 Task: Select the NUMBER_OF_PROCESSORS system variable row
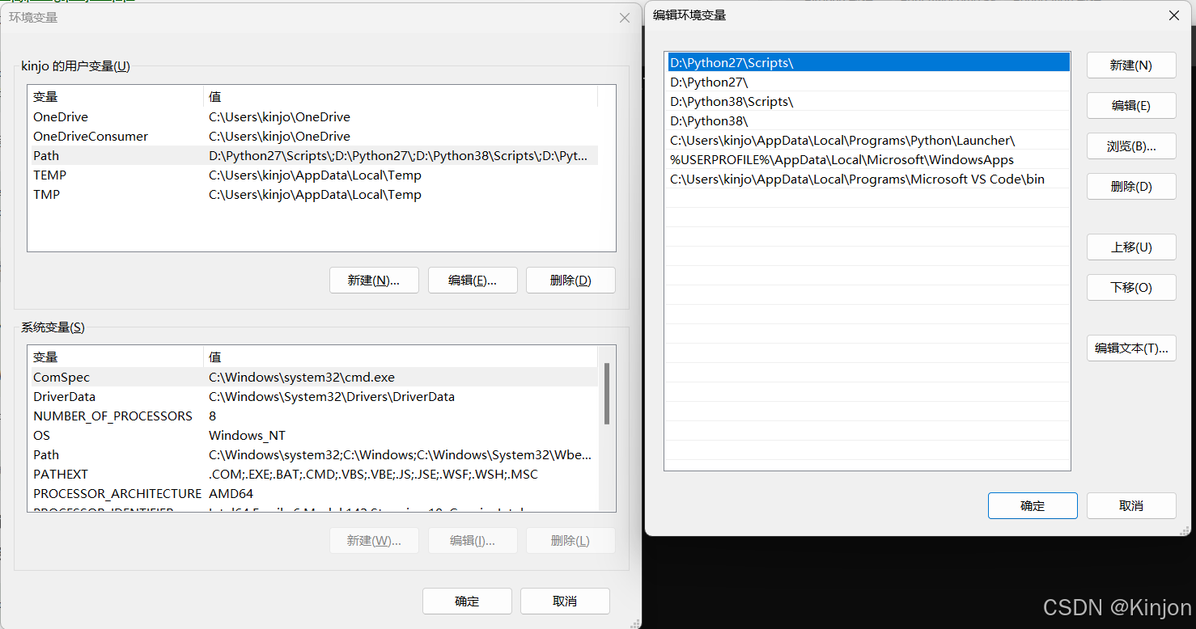(313, 416)
